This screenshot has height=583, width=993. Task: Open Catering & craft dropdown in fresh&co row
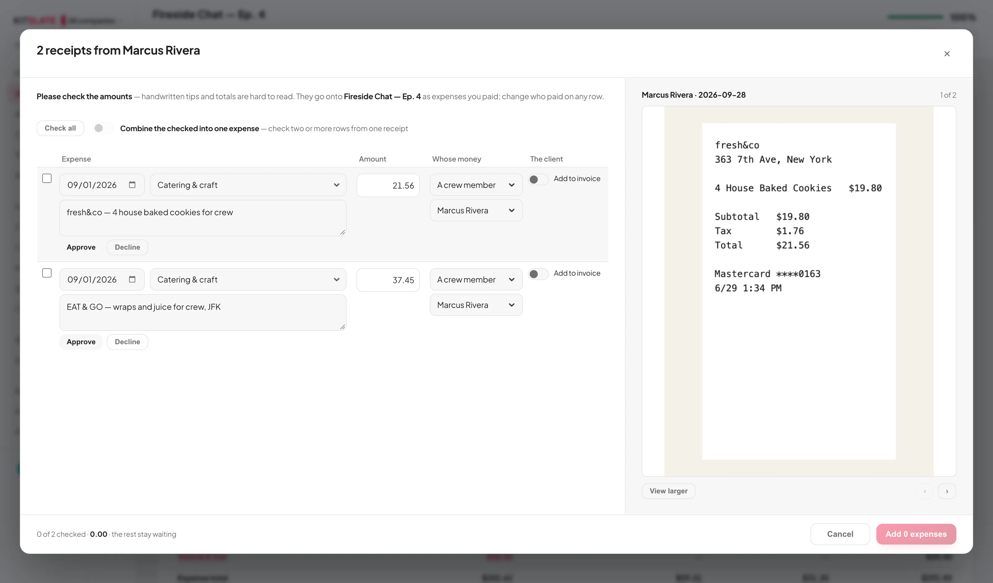point(248,185)
